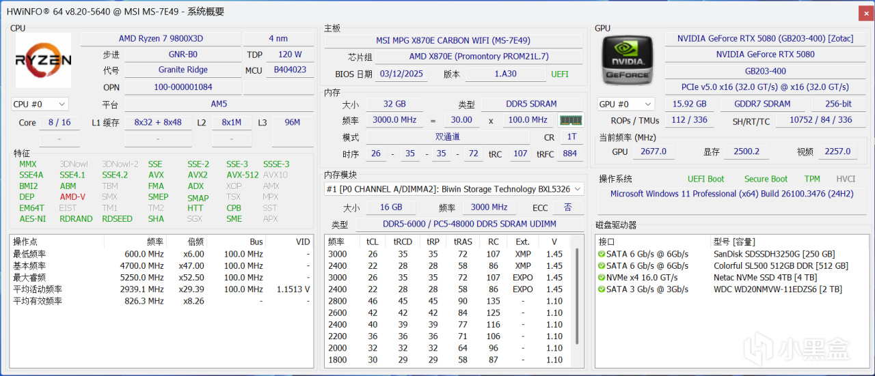
Task: Click the AVX-512 feature flag
Action: [x=243, y=175]
